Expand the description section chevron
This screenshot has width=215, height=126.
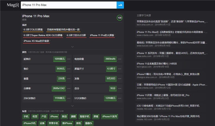pos(73,47)
